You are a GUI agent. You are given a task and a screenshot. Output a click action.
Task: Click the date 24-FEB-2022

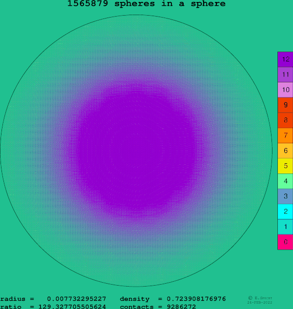point(260,302)
